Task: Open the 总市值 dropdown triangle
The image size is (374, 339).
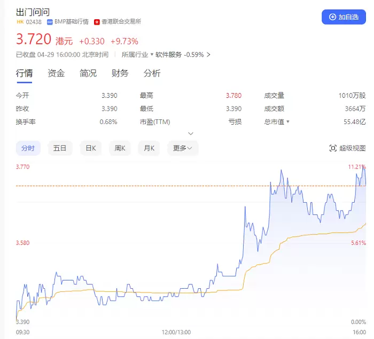Action: click(288, 122)
